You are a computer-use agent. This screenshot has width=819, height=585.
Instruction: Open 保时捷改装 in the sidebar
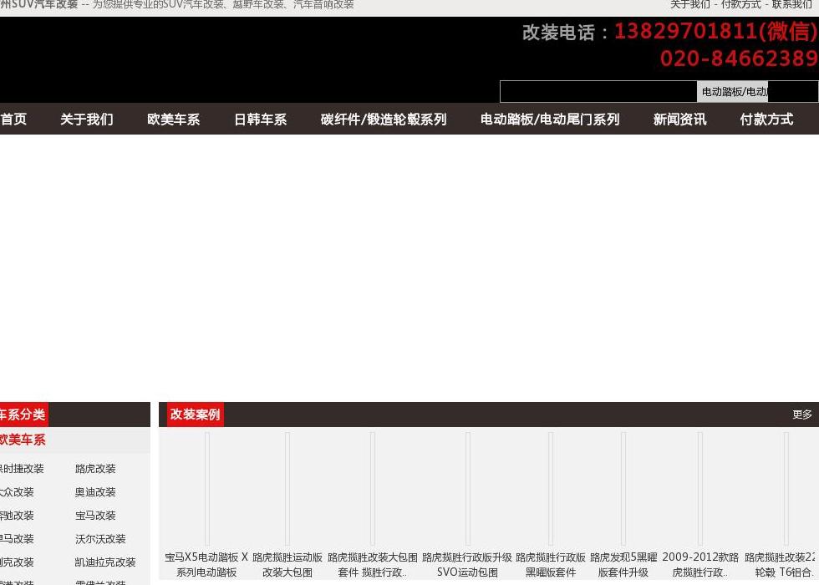(x=22, y=469)
